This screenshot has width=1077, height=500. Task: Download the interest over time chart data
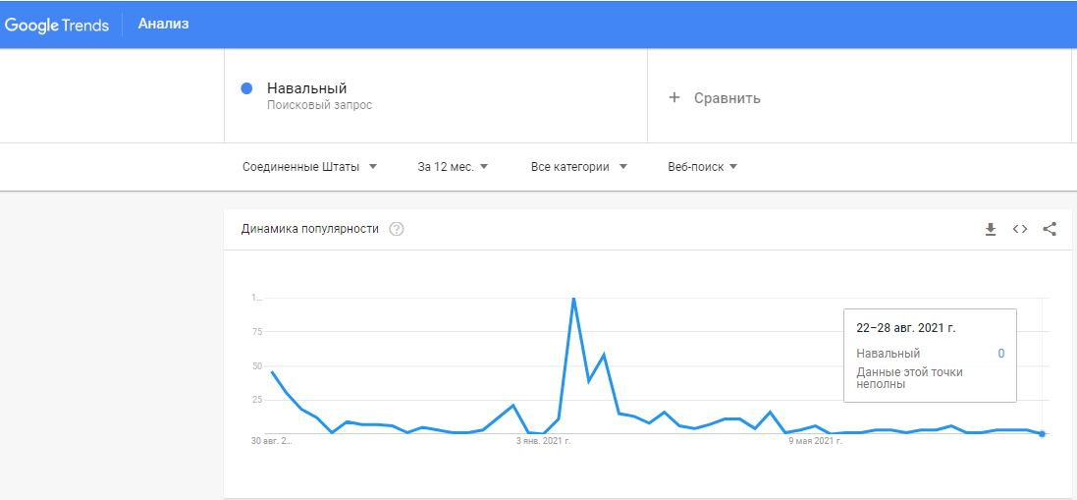tap(990, 230)
